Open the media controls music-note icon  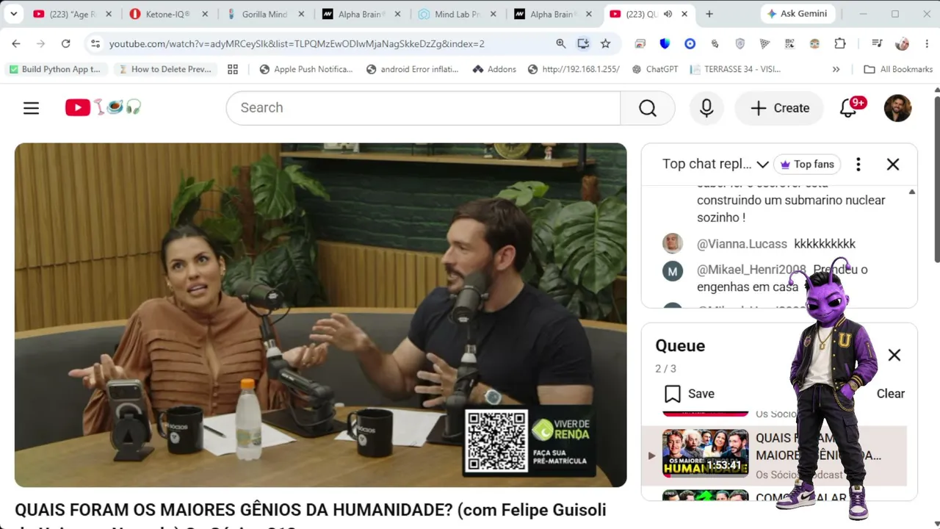coord(877,44)
